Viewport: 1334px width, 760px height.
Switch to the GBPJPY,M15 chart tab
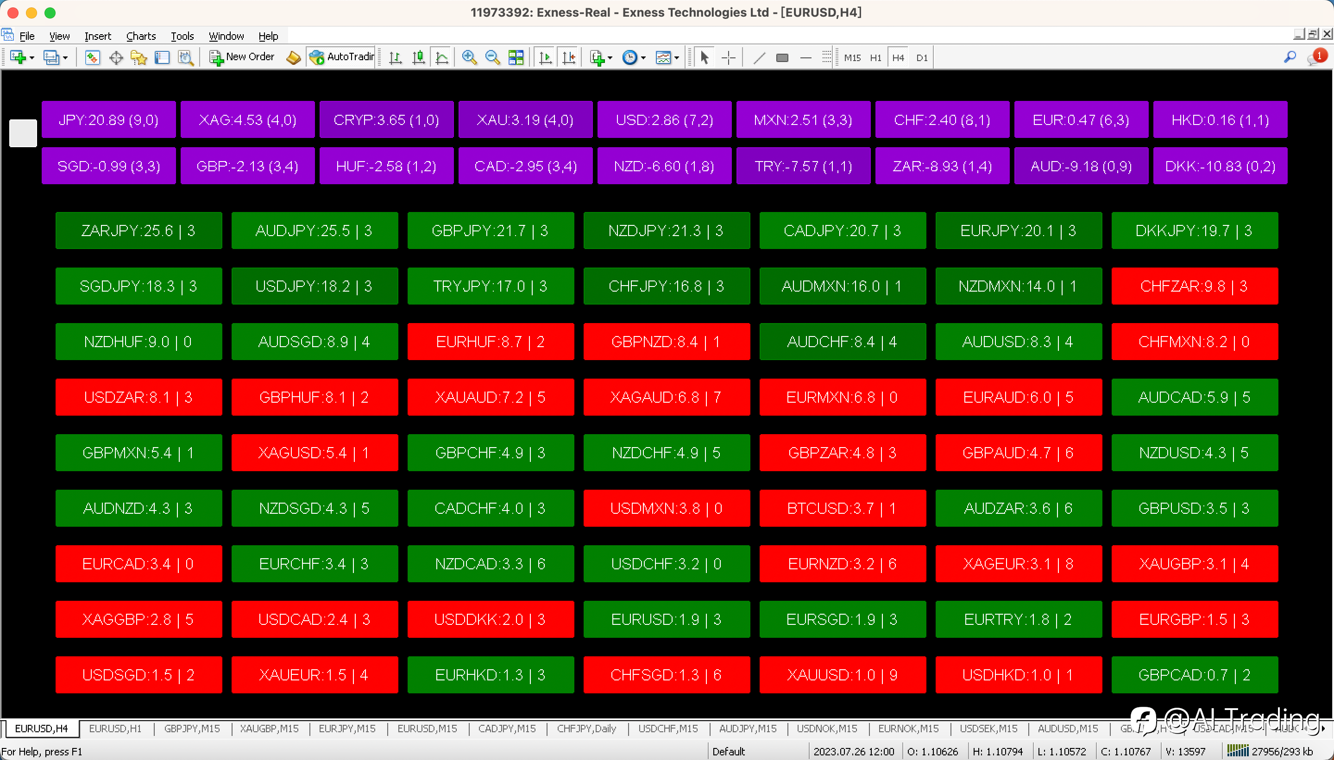click(192, 728)
